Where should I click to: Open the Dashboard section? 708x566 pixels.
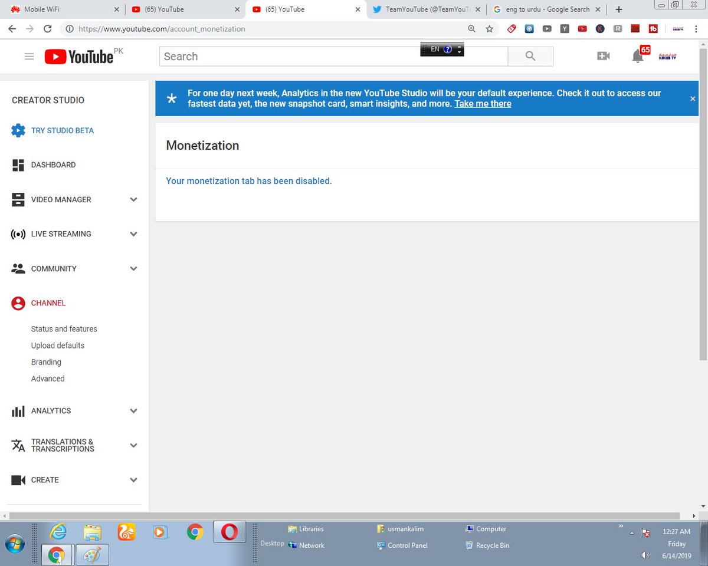pyautogui.click(x=53, y=165)
